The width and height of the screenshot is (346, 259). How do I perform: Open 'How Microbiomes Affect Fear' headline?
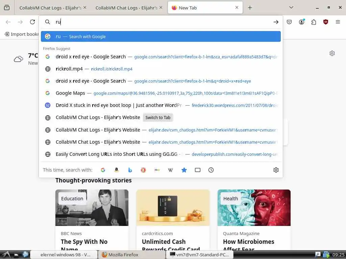(x=248, y=245)
